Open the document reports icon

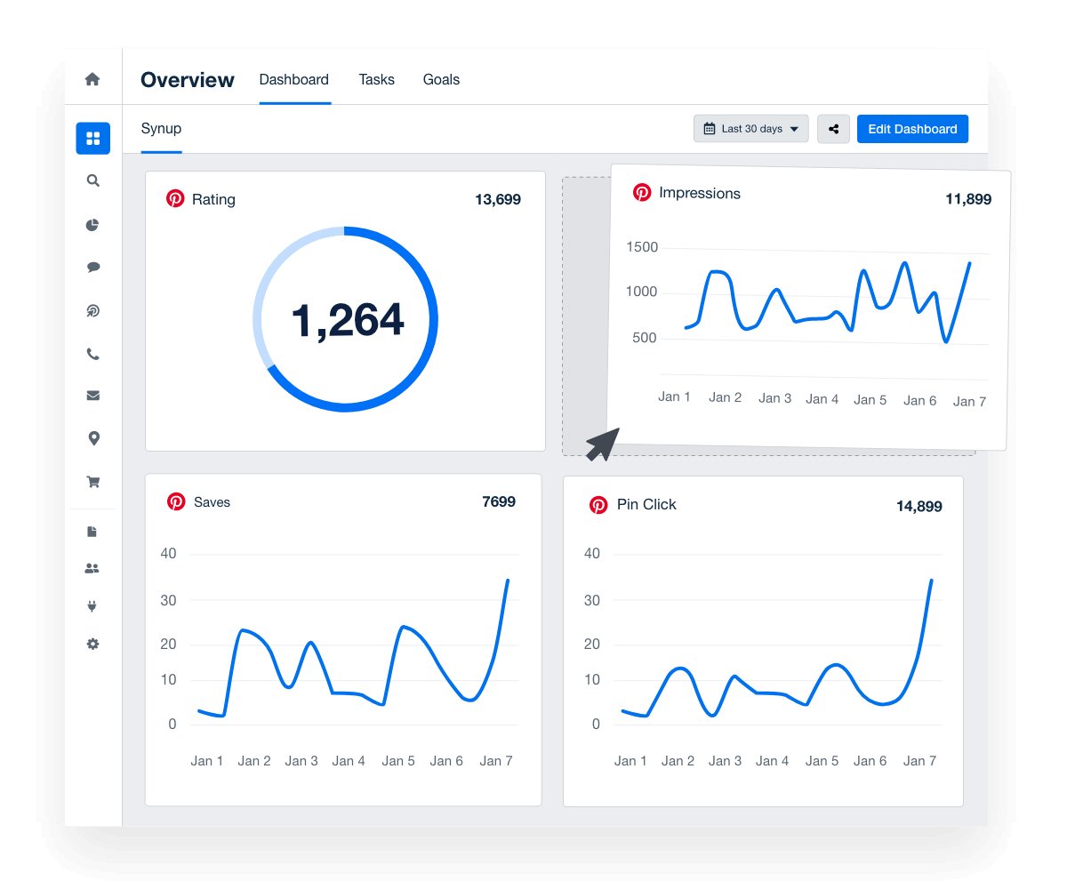pyautogui.click(x=92, y=532)
